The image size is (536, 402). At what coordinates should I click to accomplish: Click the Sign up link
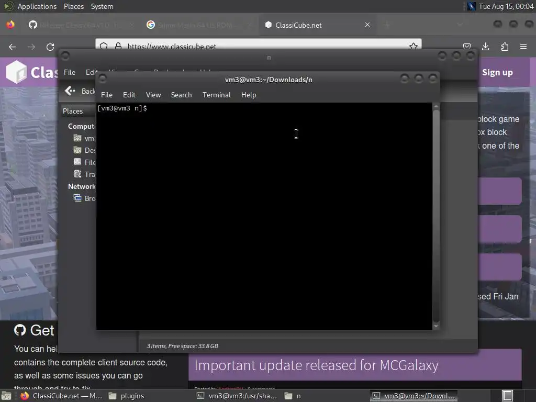[x=497, y=72]
